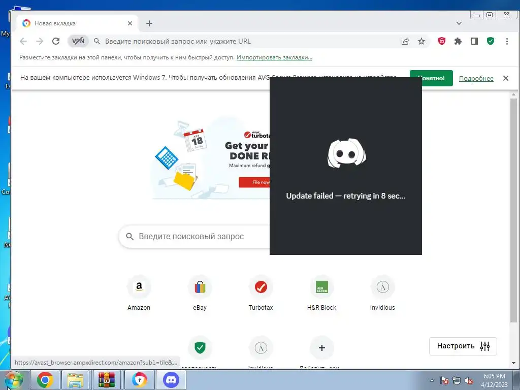Click the green Понятно! button
This screenshot has width=520, height=390.
coord(431,78)
